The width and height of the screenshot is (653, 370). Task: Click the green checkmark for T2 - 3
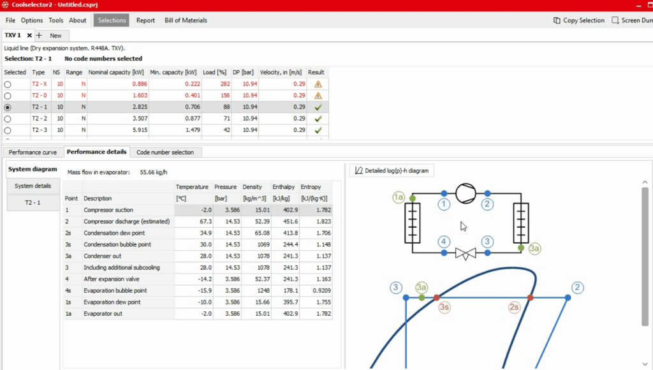(318, 130)
